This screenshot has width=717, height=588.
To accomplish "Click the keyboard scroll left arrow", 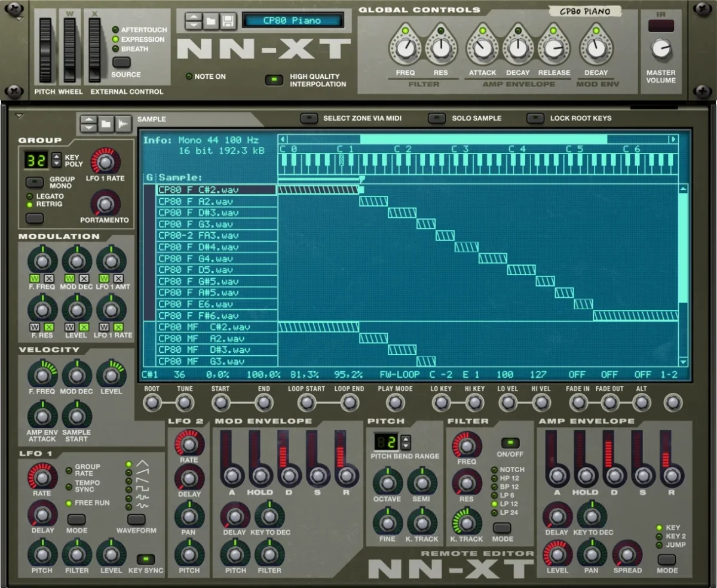I will (x=283, y=140).
